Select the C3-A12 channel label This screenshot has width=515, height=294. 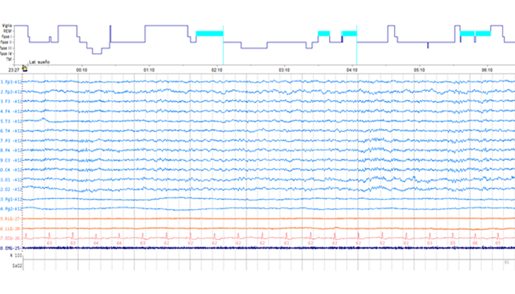[x=11, y=161]
